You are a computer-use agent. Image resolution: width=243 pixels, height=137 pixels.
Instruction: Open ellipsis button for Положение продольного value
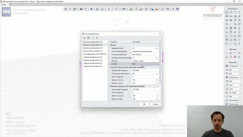[157, 73]
